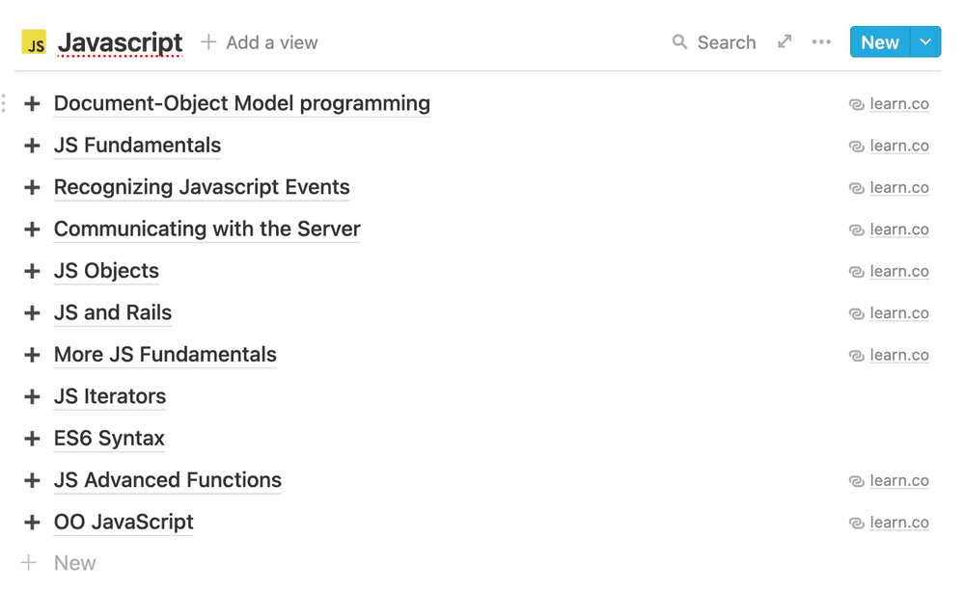
Task: Open the three-dot more options icon
Action: 821,42
